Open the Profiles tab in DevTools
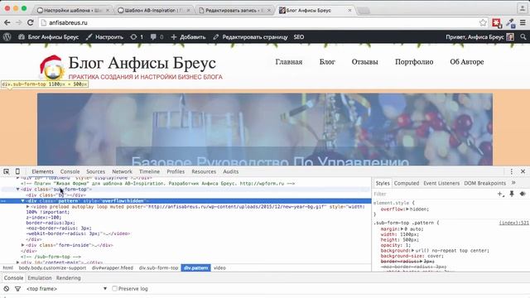The image size is (530, 298). point(176,171)
